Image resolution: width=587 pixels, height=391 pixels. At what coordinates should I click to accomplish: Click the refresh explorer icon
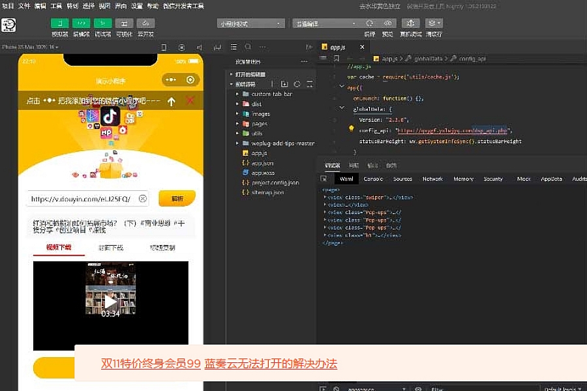(x=297, y=84)
